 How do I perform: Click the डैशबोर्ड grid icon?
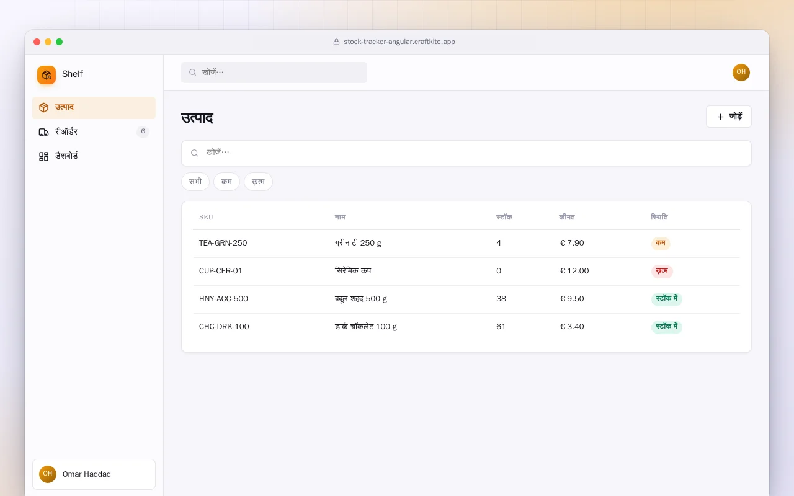[43, 156]
